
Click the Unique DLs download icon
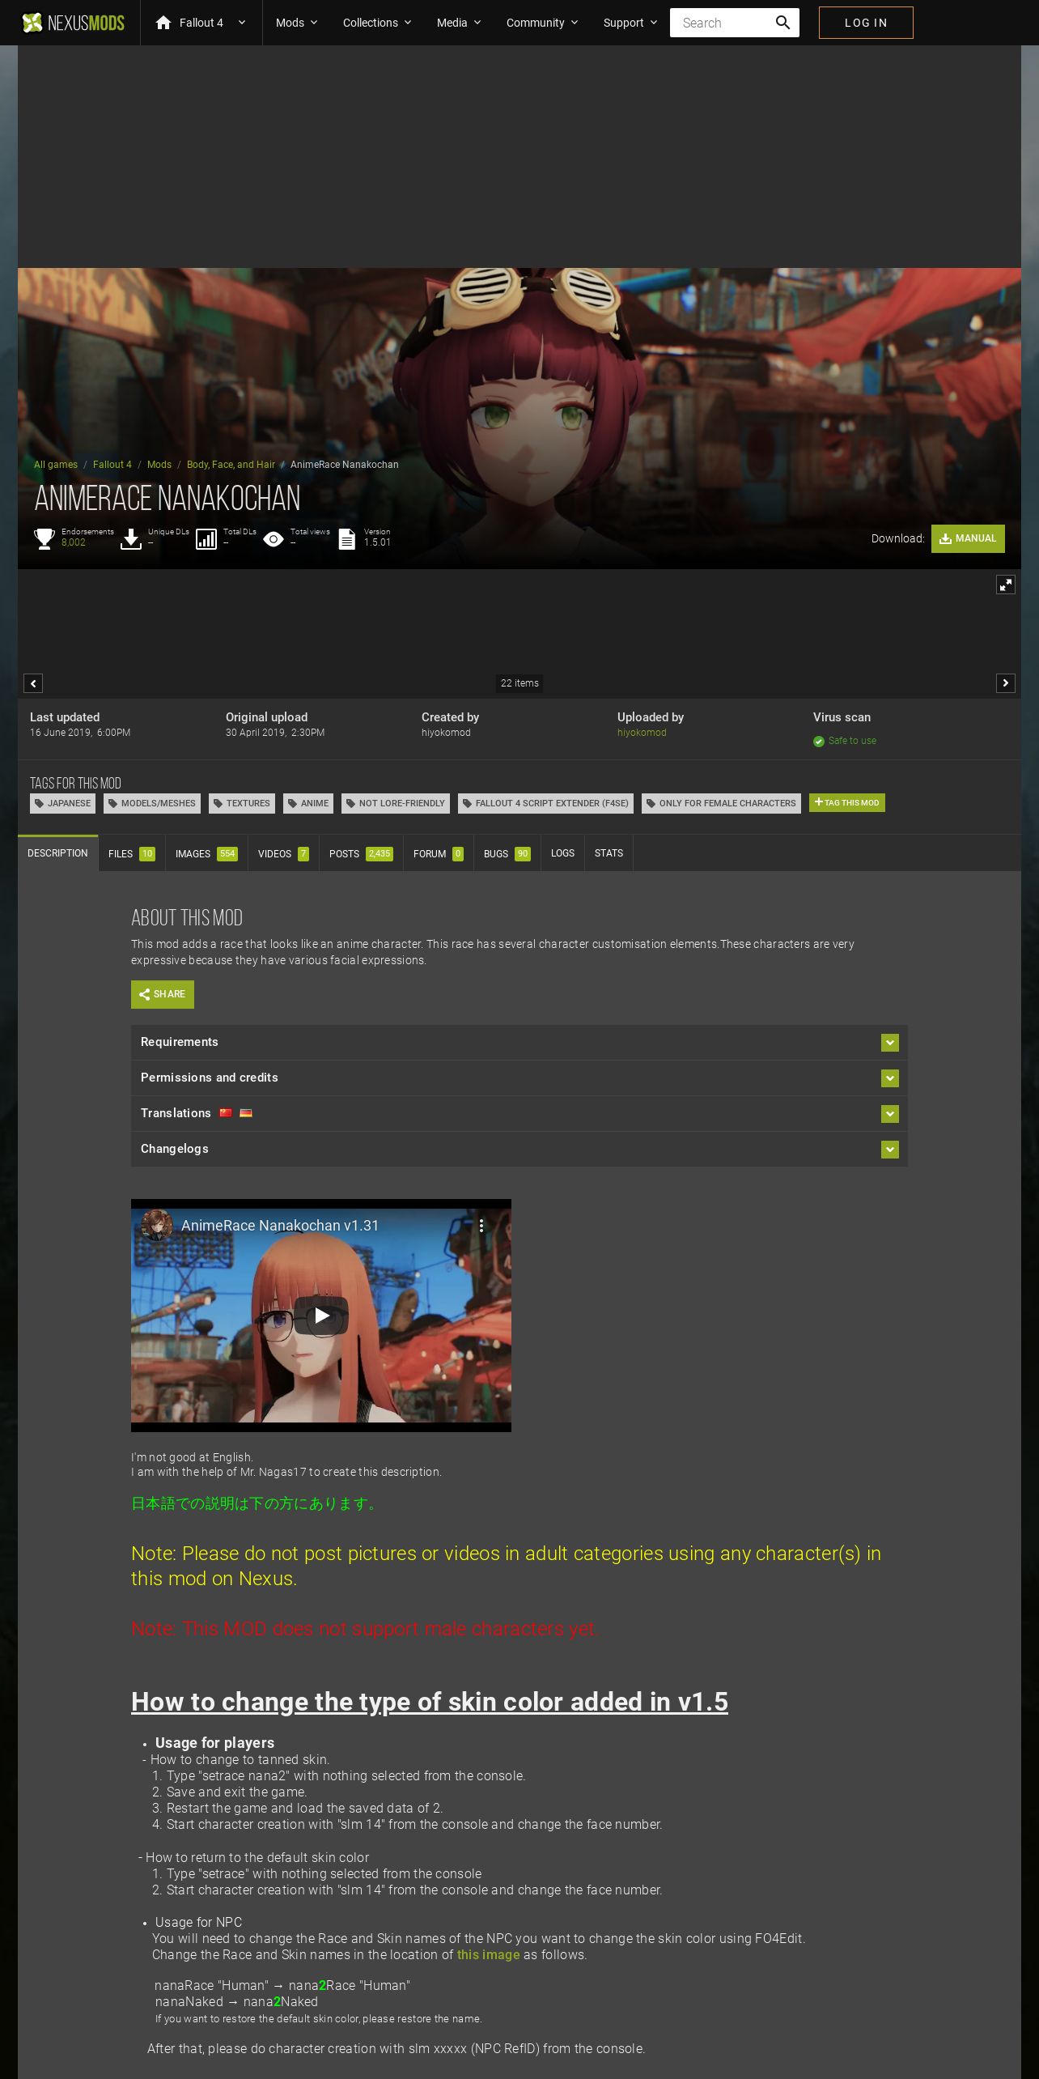click(130, 539)
